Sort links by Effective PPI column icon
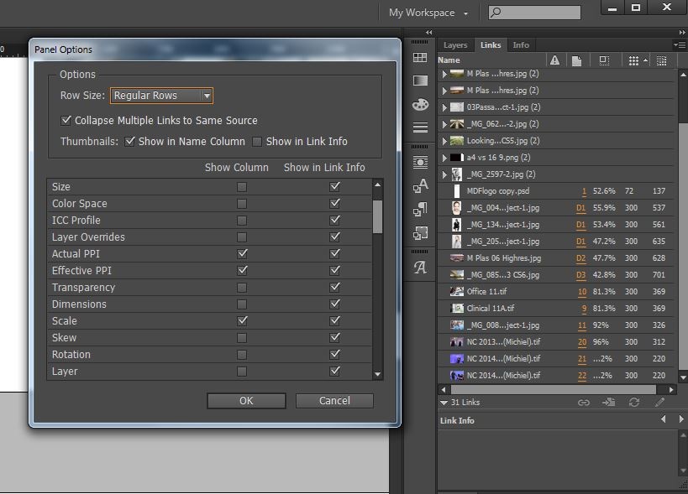The height and width of the screenshot is (494, 688). coord(661,60)
